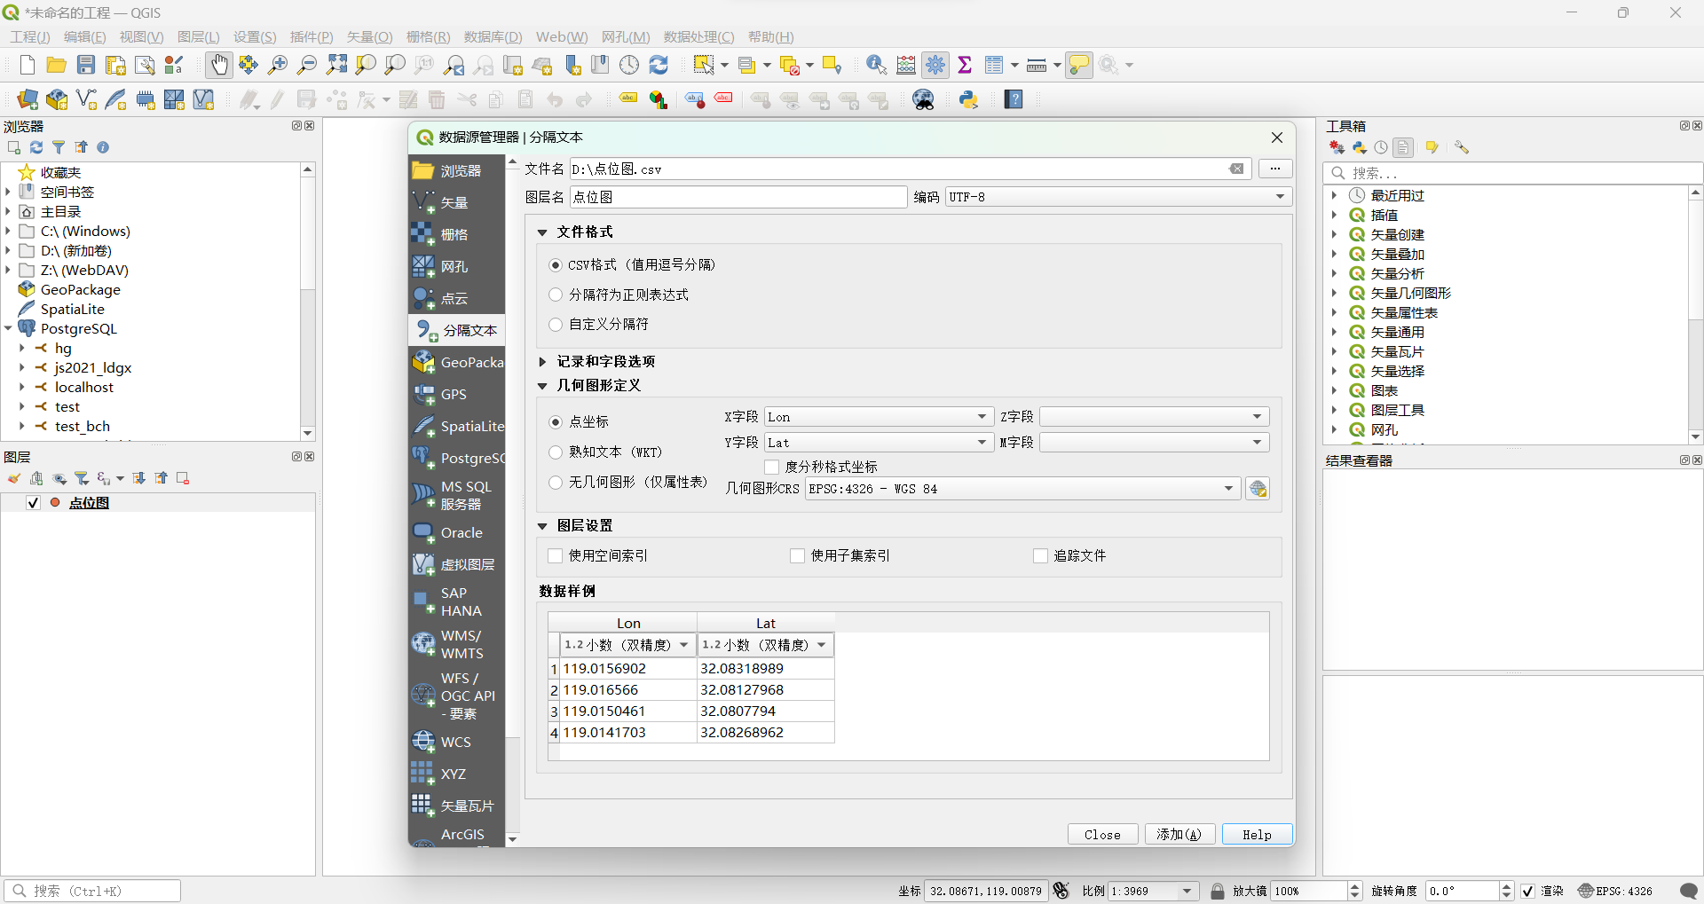Image resolution: width=1704 pixels, height=904 pixels.
Task: Click the 添加(A) Add button
Action: (1179, 835)
